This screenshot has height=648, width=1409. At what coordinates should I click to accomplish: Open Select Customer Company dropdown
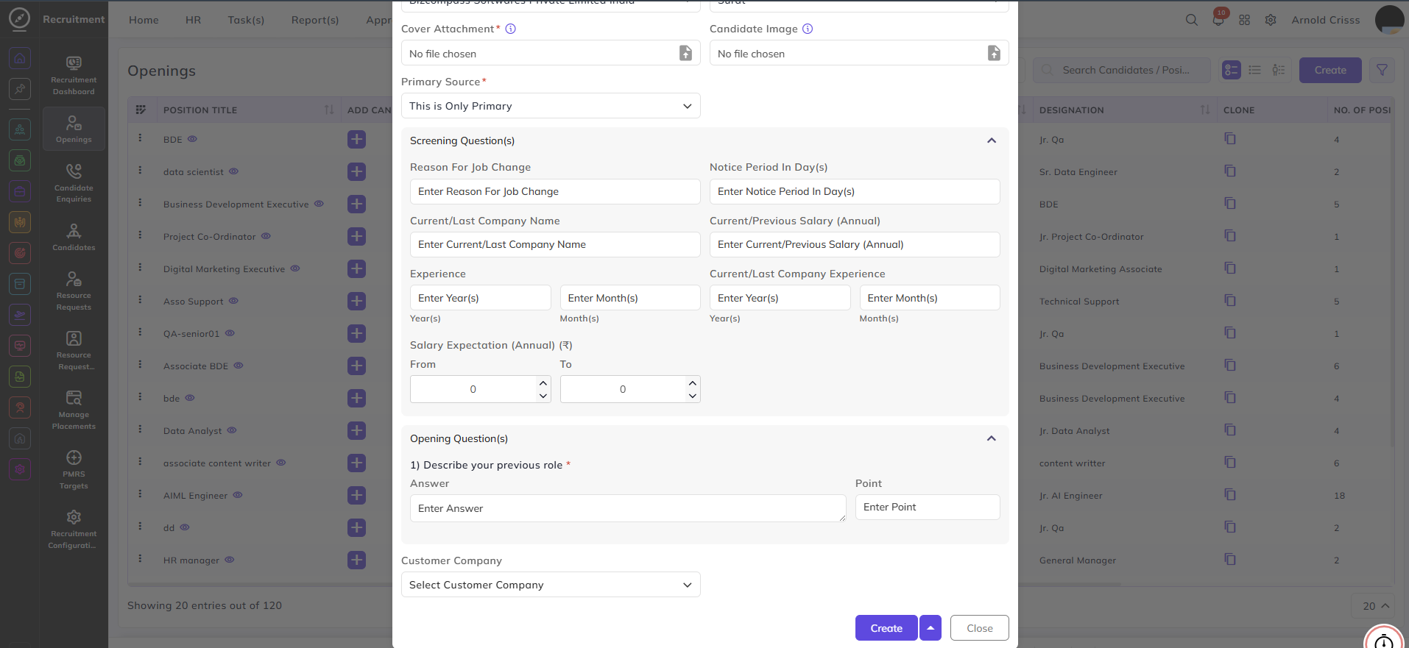click(x=551, y=585)
